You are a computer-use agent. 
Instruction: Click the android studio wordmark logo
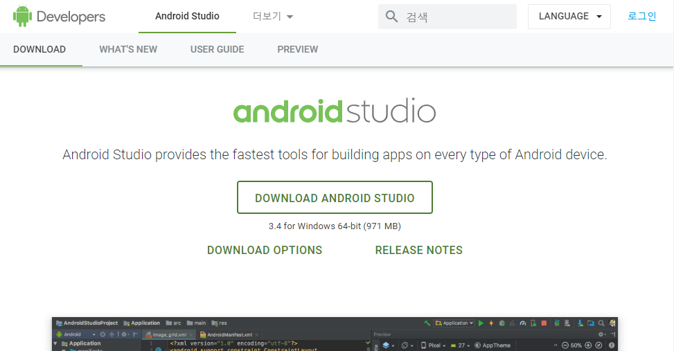coord(335,111)
